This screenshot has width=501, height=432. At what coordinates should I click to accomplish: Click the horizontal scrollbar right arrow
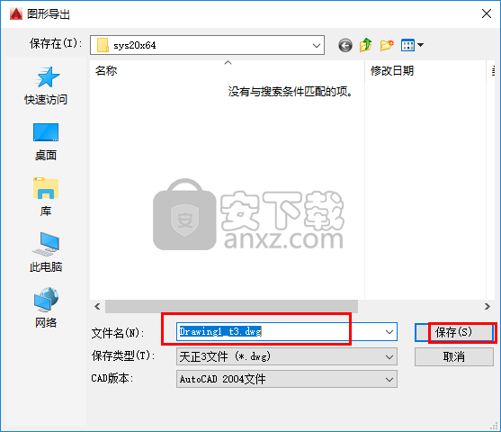point(487,307)
